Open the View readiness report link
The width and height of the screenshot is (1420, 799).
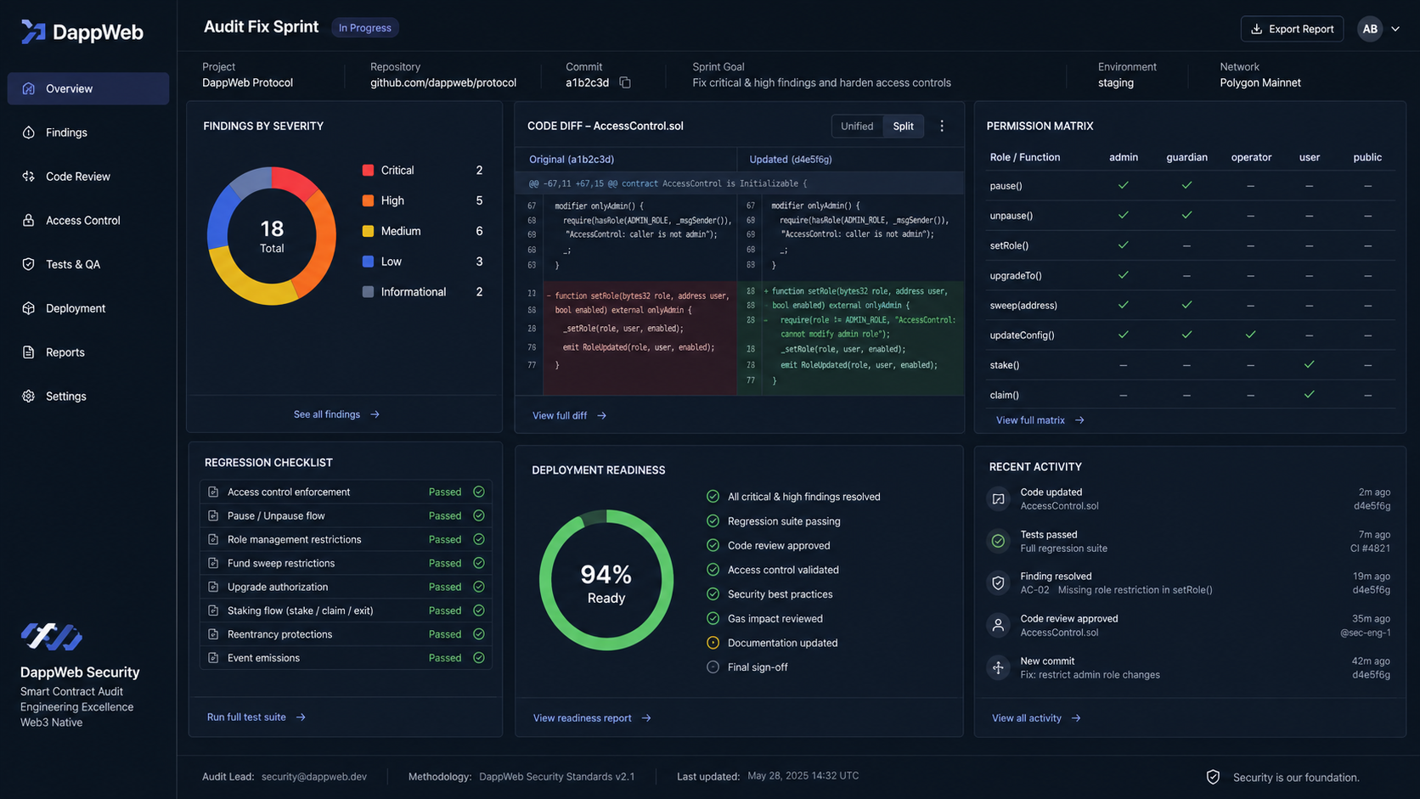click(592, 718)
